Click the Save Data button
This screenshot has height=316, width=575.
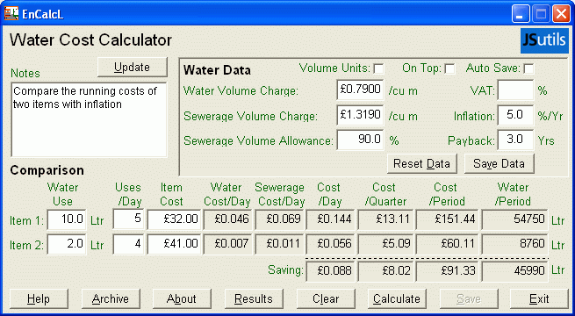click(500, 163)
